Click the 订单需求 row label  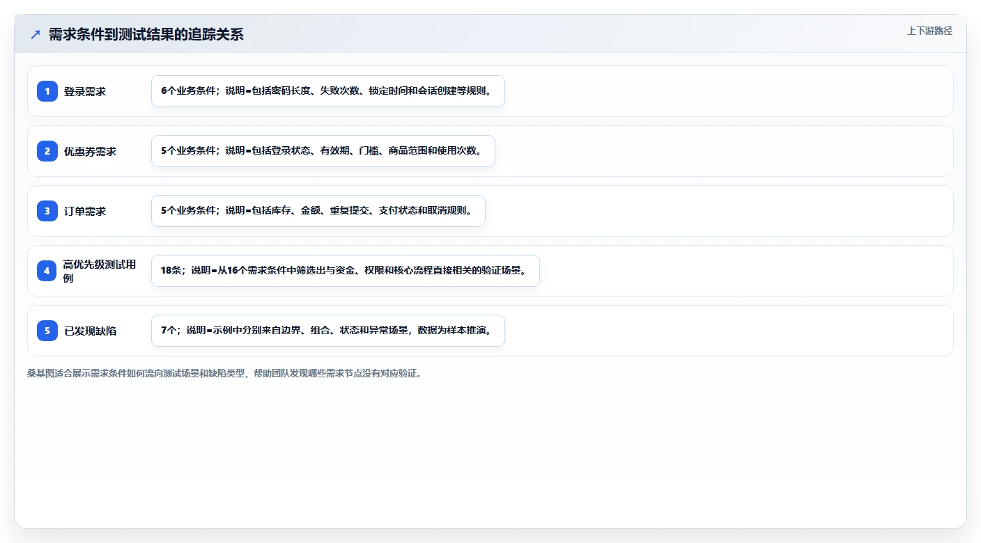[85, 211]
